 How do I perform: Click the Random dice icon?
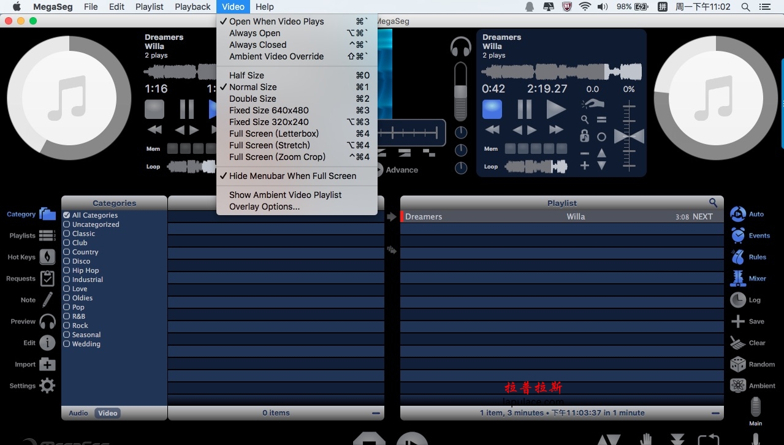[738, 364]
